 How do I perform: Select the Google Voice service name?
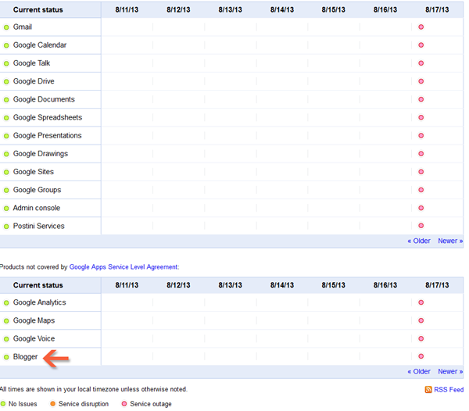(x=34, y=338)
